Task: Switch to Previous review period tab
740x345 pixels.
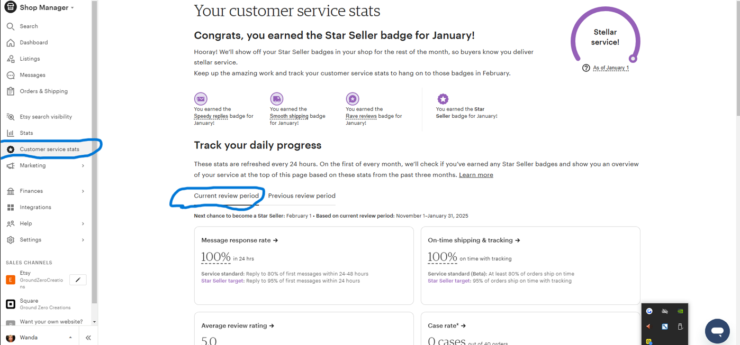Action: [x=302, y=196]
